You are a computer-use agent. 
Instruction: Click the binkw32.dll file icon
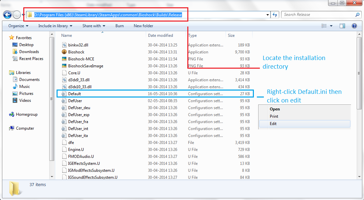coord(64,45)
